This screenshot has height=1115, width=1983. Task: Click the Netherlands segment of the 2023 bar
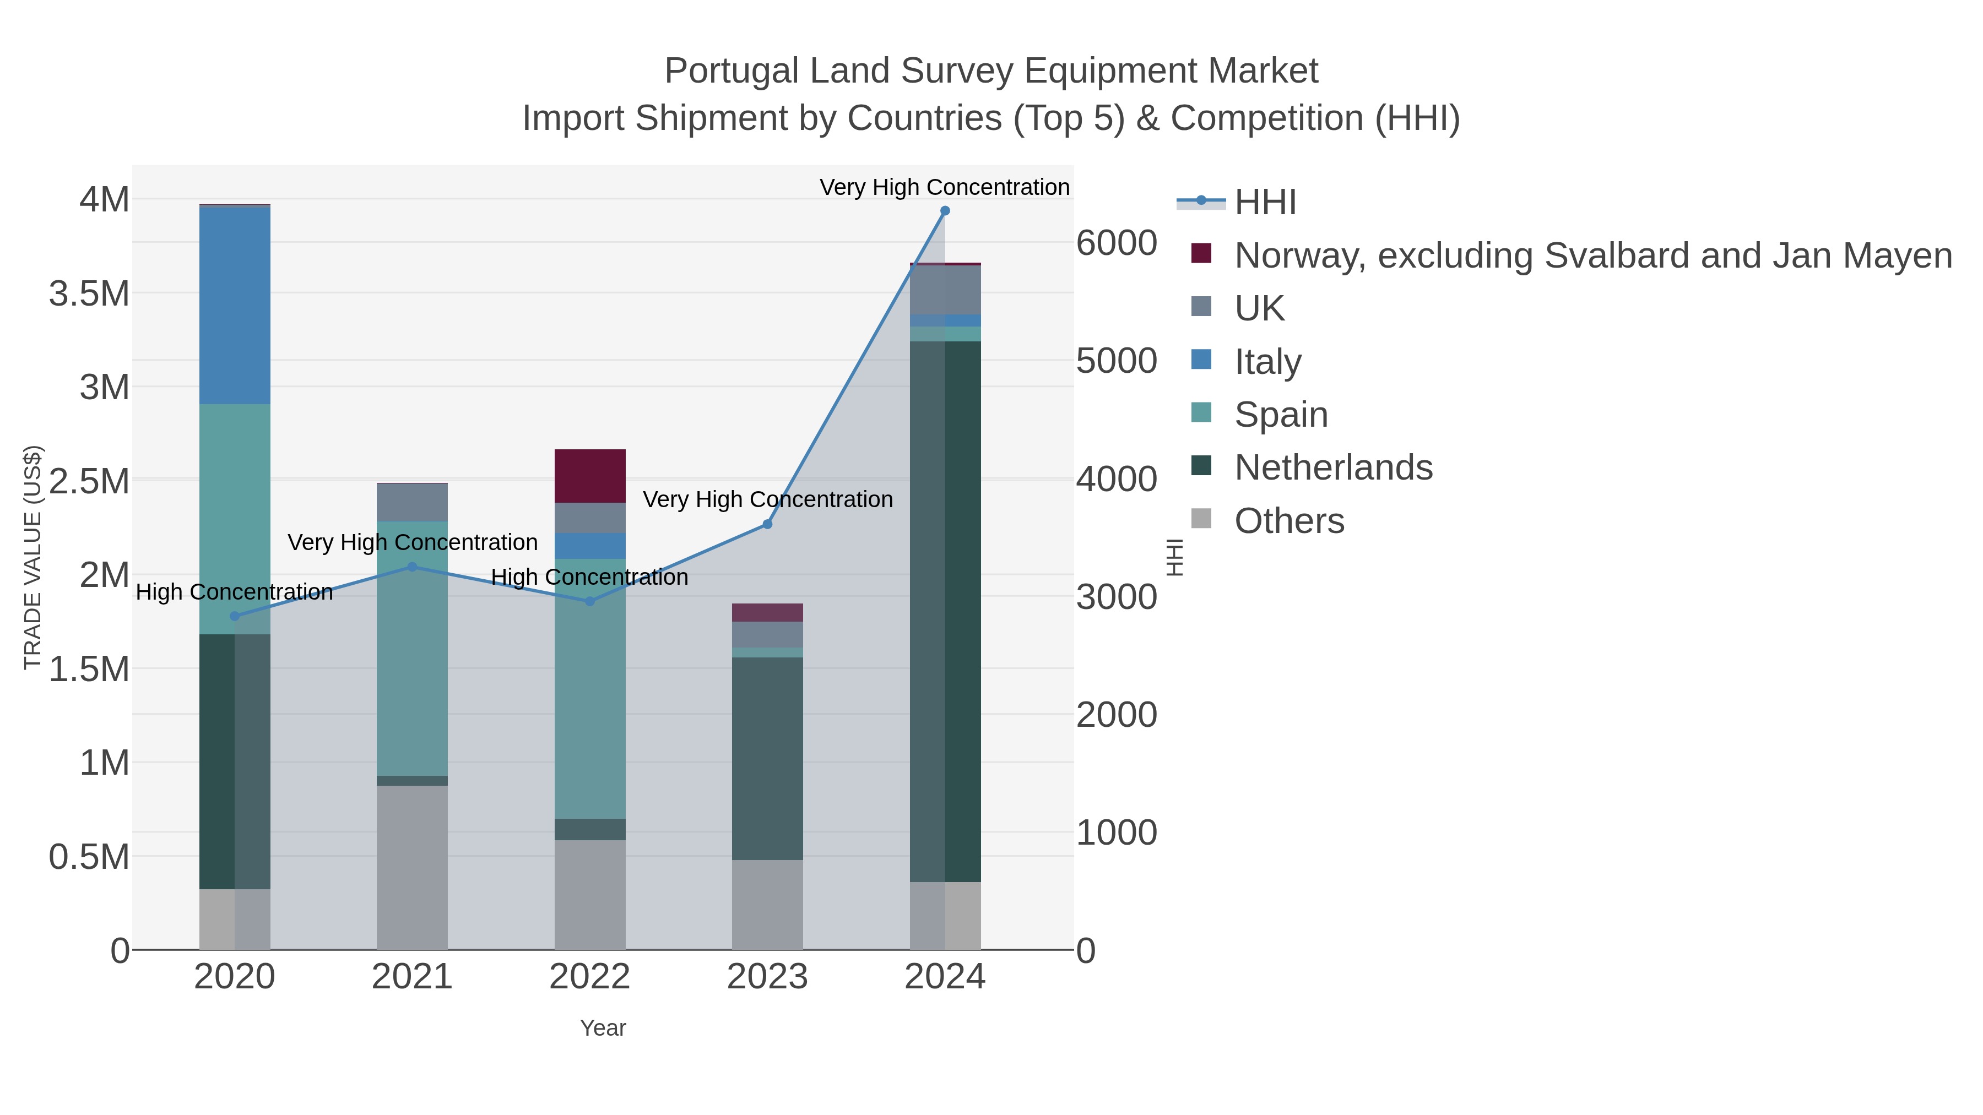tap(767, 759)
